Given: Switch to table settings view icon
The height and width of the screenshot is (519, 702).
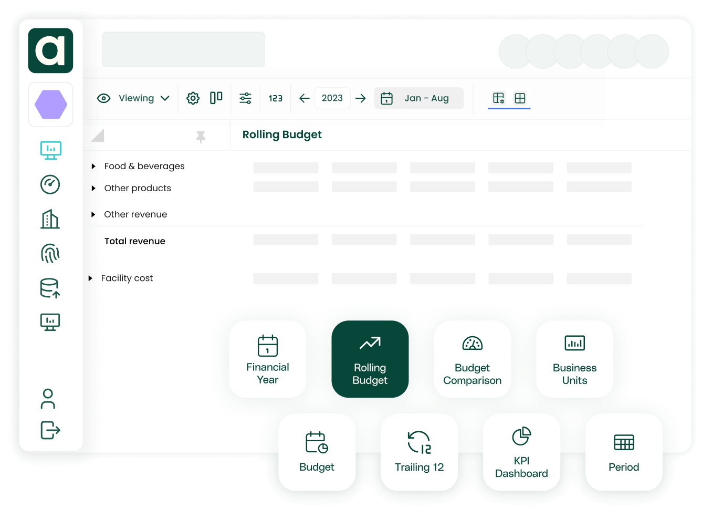Looking at the screenshot, I should 498,98.
